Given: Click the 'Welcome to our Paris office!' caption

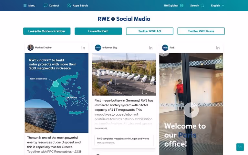Looking at the screenshot, I should click(x=185, y=135).
